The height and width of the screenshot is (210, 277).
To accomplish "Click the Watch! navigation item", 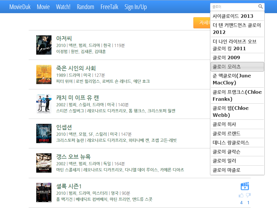I will tap(63, 6).
